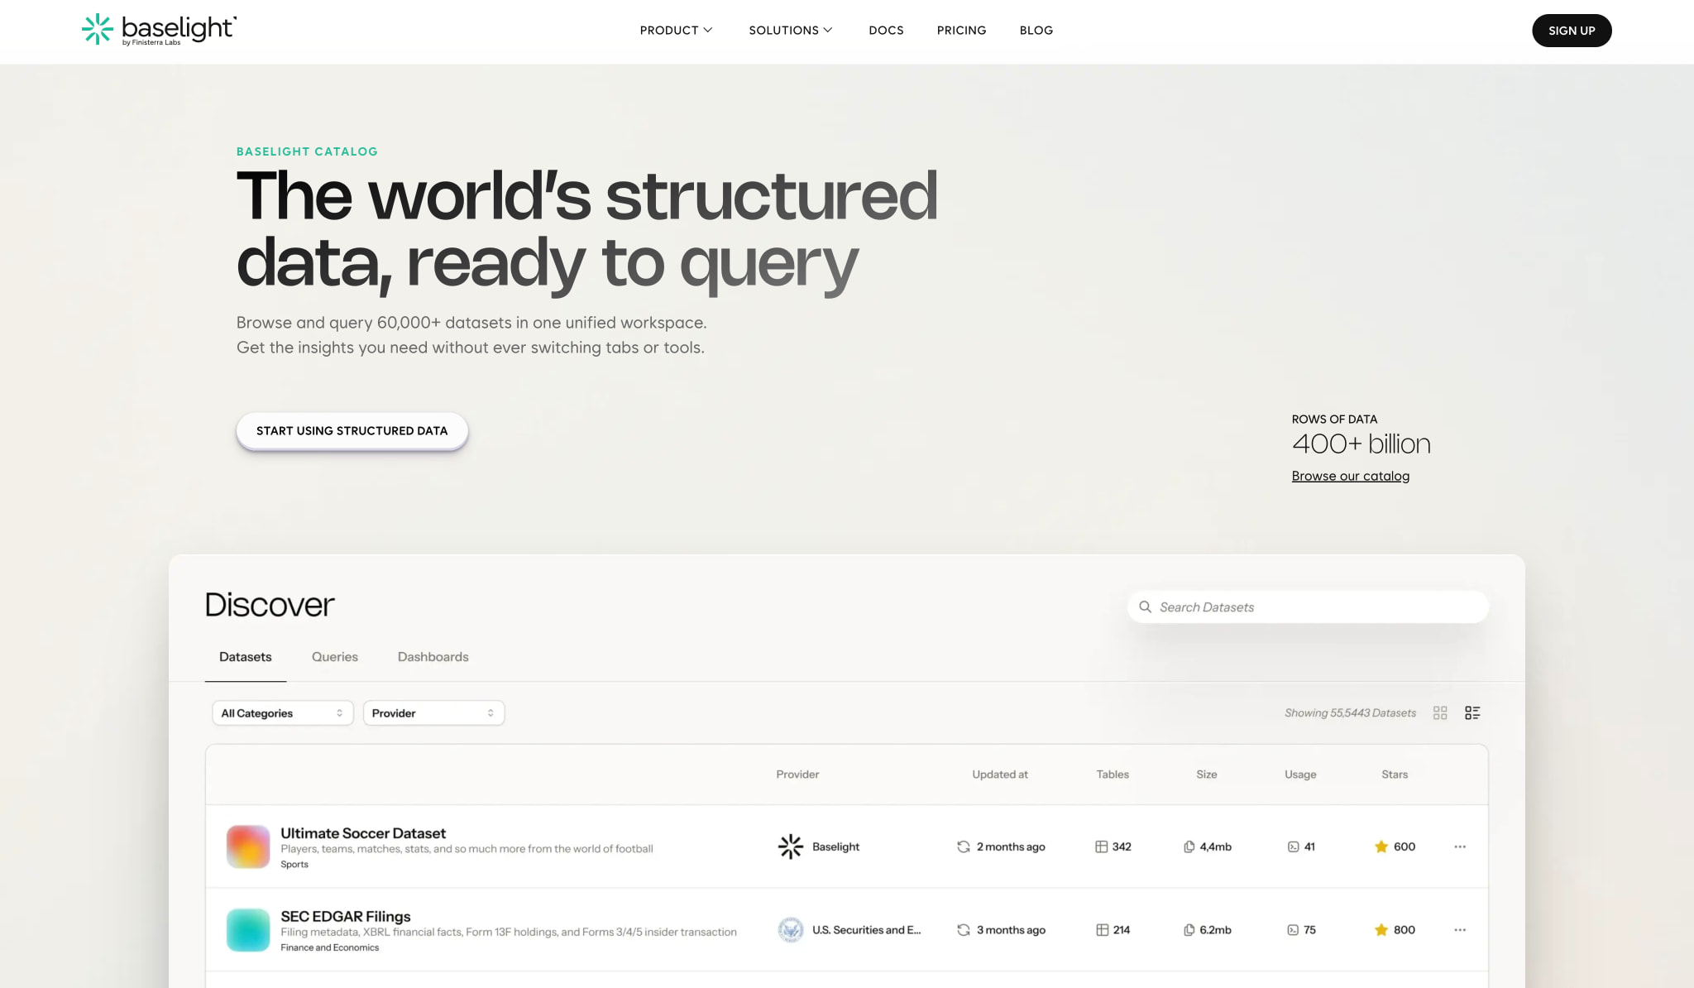Image resolution: width=1694 pixels, height=988 pixels.
Task: Click the tables icon next to 342
Action: 1102,847
